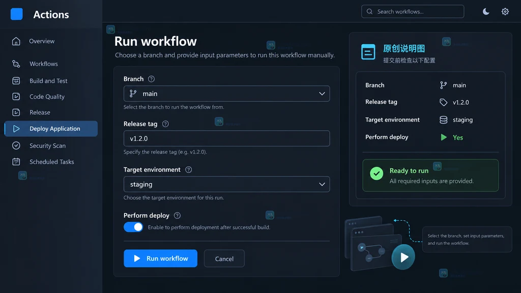Click 'Enable to perform deployment' description text
This screenshot has height=293, width=521.
tap(209, 227)
